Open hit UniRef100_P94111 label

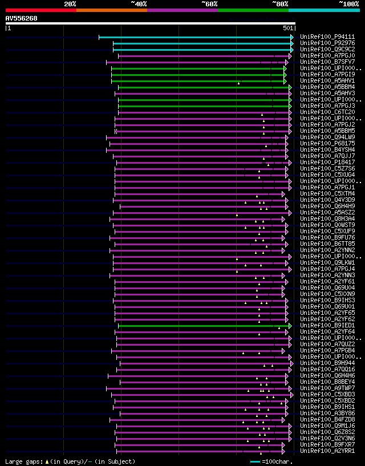tap(327, 37)
